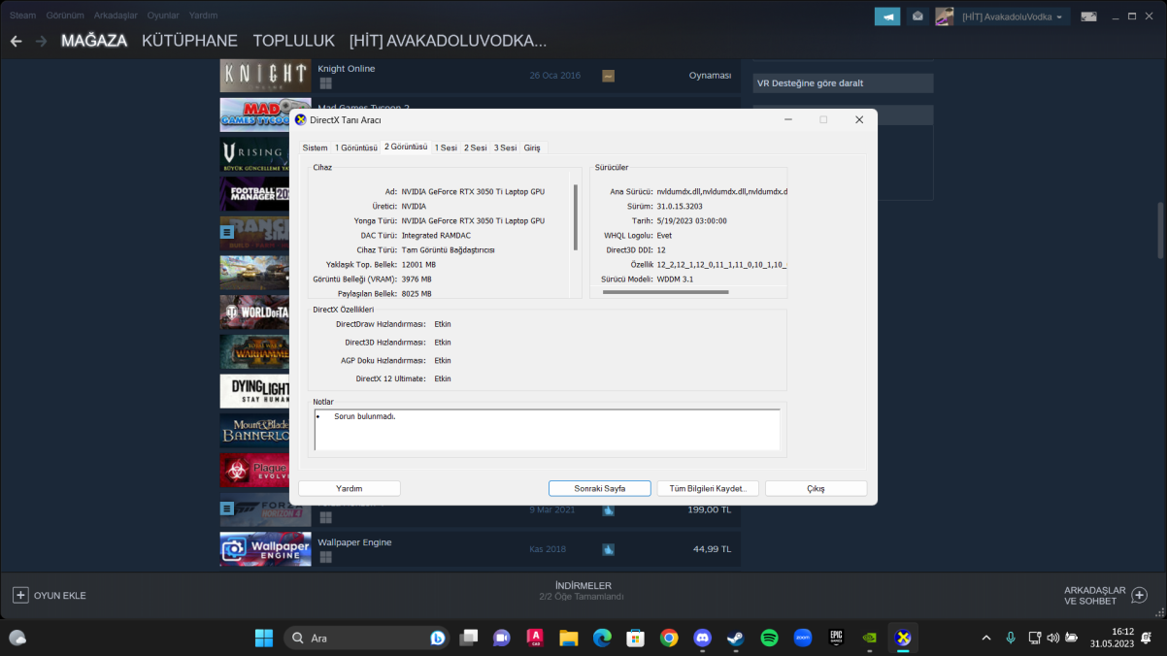Viewport: 1167px width, 656px height.
Task: Click the Cihaz panel vertical scrollbar
Action: 576,218
